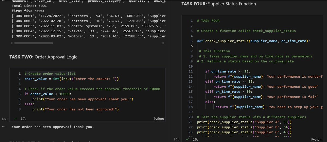
Task: Click the '# TASK FOUR' comment line
Action: pos(208,21)
